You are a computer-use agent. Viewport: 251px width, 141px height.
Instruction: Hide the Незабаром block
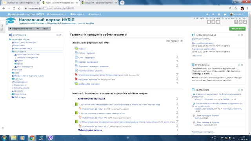coord(239,90)
